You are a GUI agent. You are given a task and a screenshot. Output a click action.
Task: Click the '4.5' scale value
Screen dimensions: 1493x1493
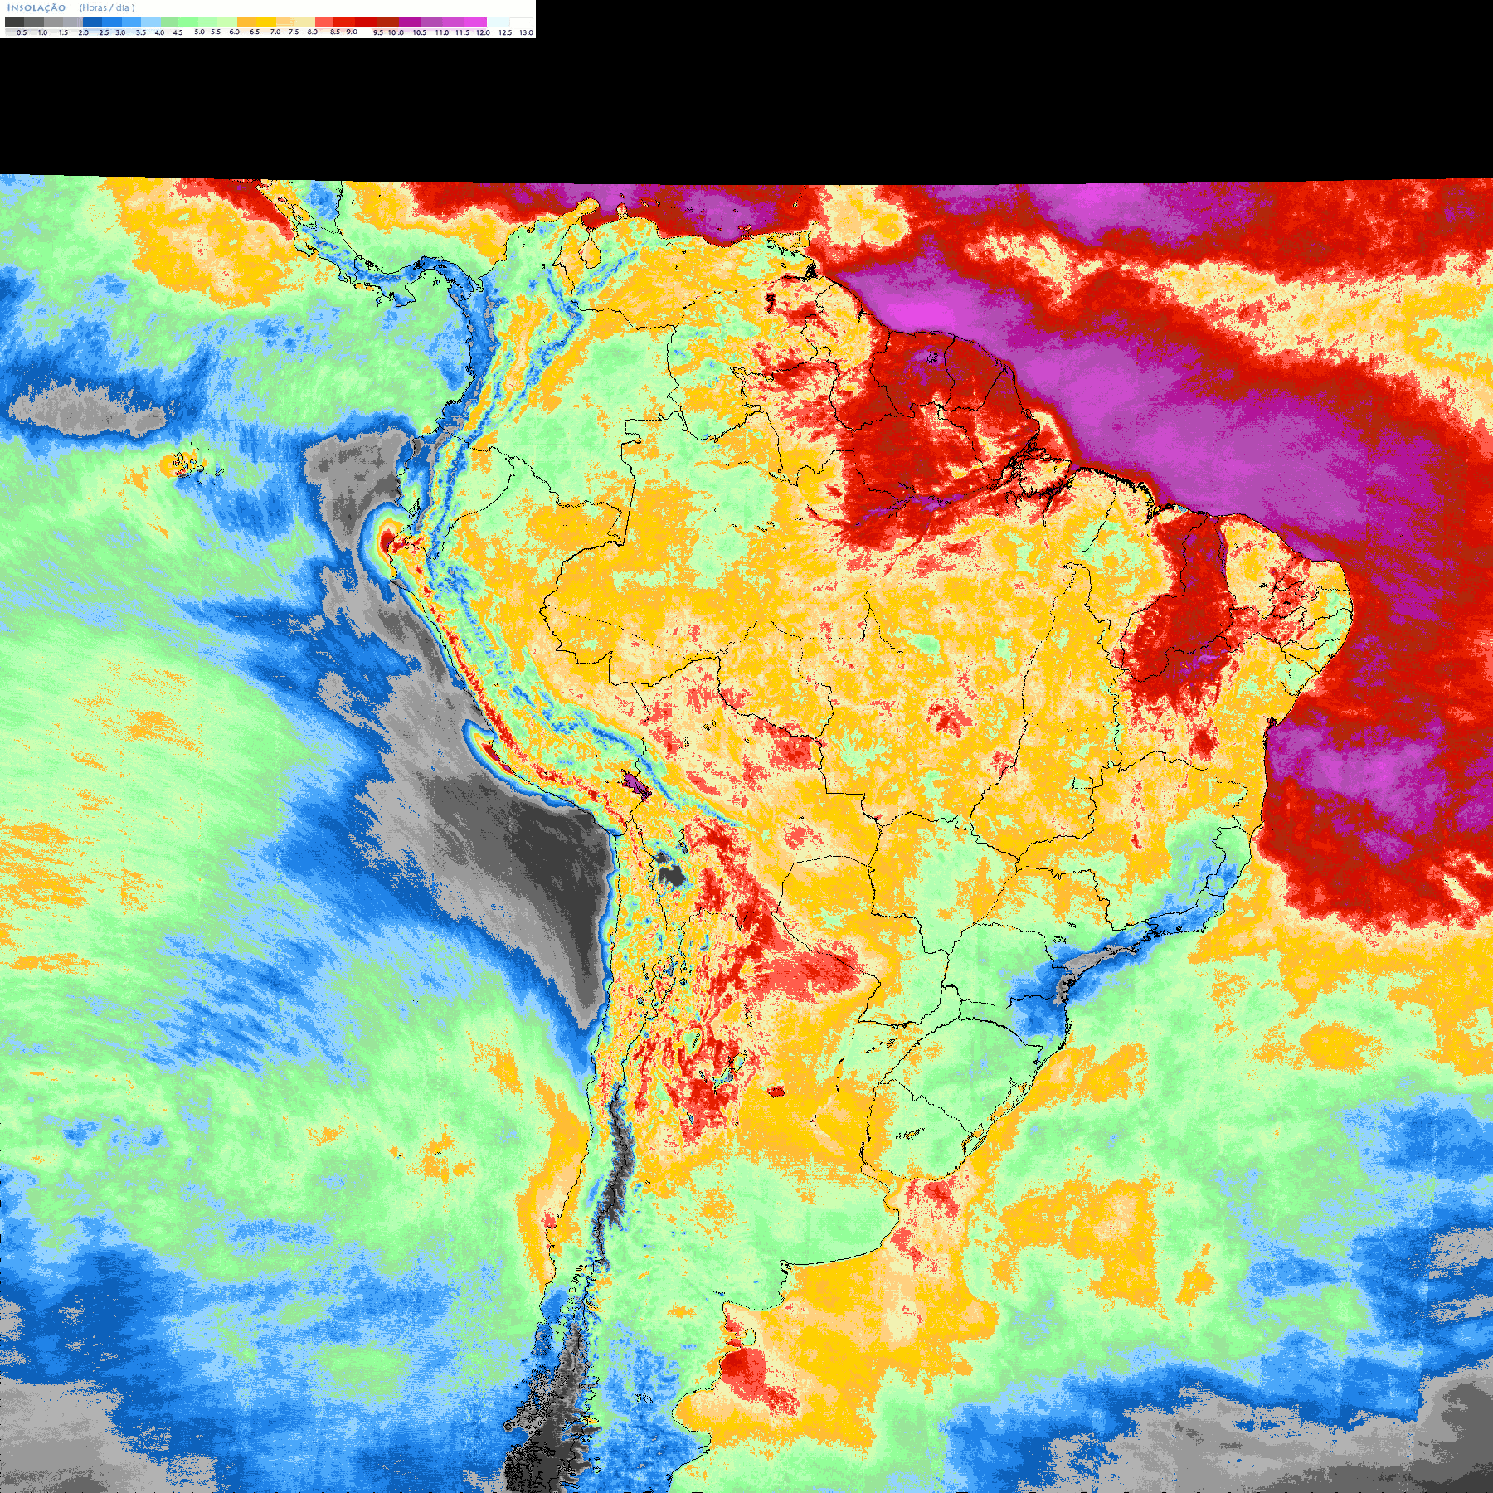[178, 32]
